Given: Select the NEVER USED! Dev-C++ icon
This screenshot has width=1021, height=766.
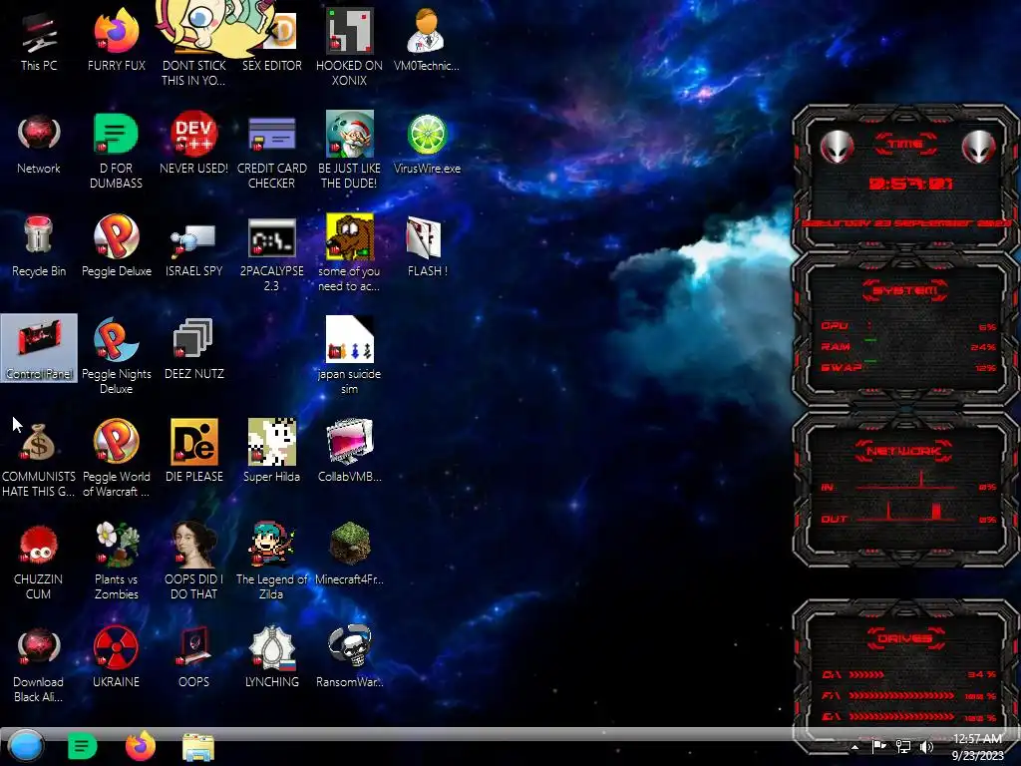Looking at the screenshot, I should 194,145.
